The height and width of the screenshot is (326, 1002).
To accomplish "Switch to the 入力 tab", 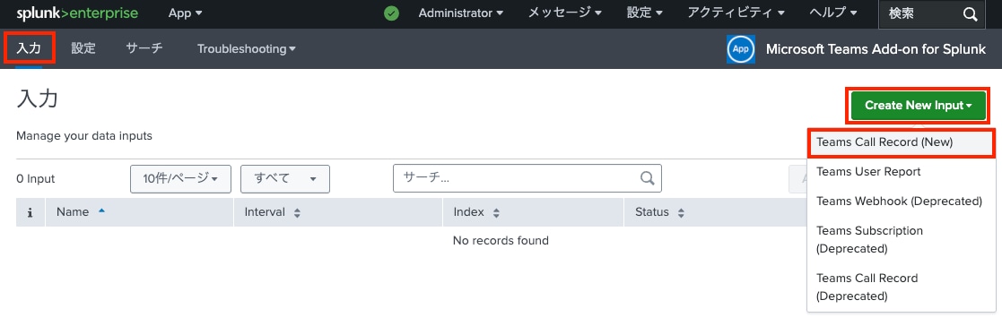I will [29, 48].
